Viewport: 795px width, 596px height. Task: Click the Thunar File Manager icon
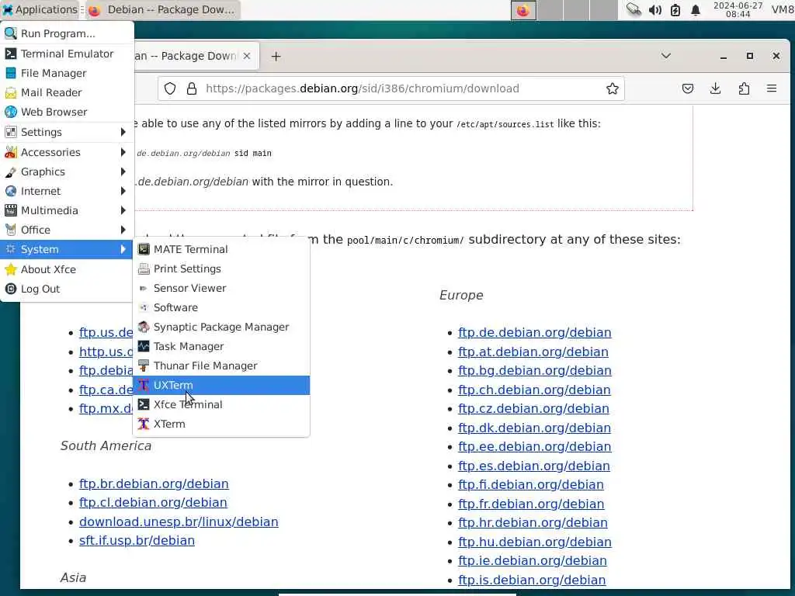pyautogui.click(x=144, y=366)
